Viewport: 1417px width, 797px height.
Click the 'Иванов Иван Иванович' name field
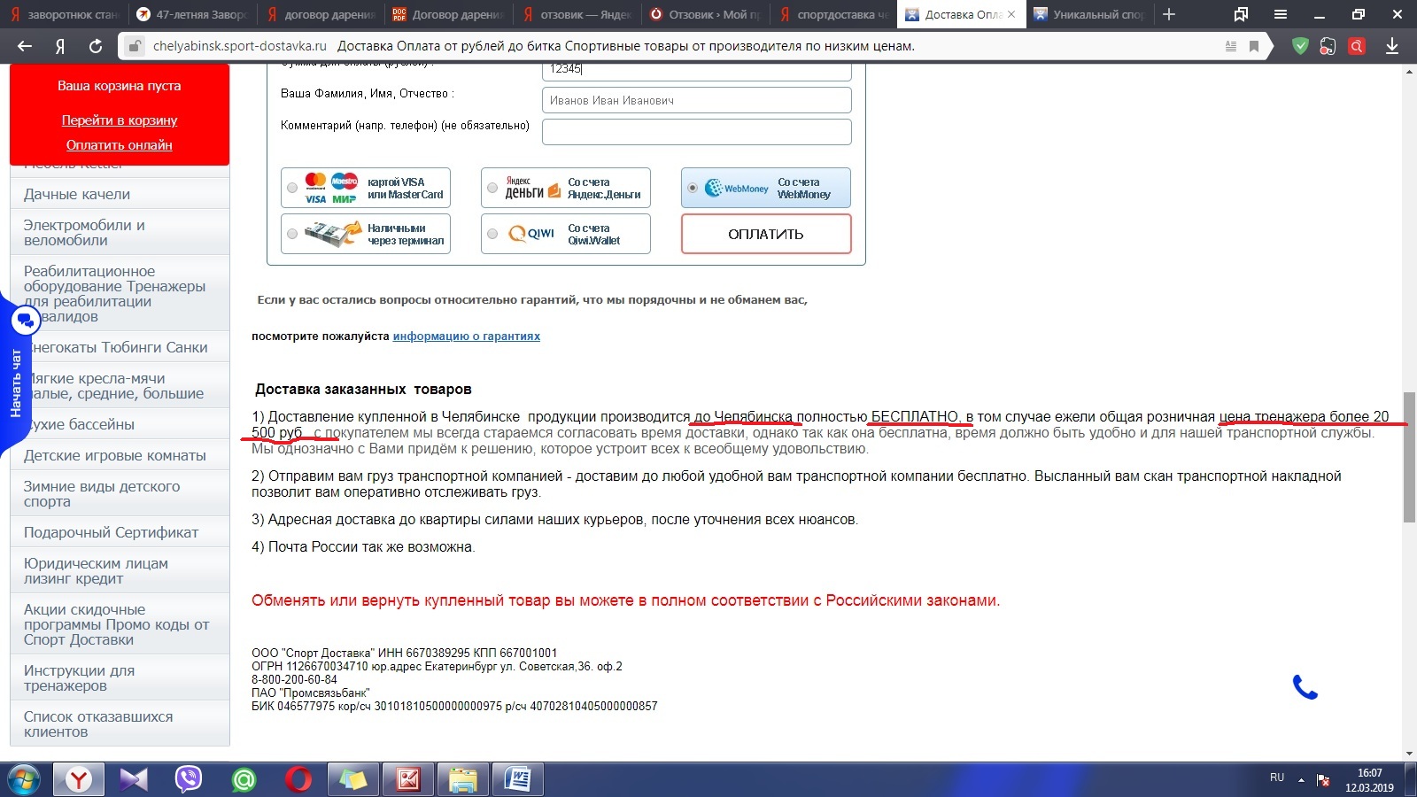697,100
